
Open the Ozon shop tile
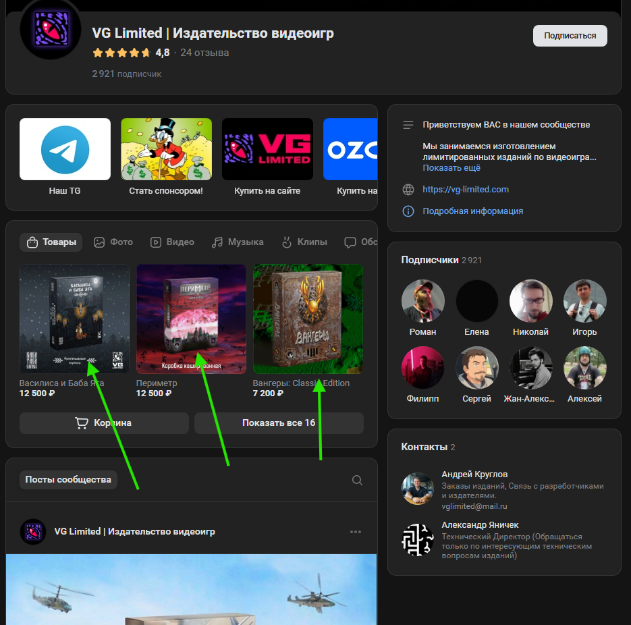350,149
